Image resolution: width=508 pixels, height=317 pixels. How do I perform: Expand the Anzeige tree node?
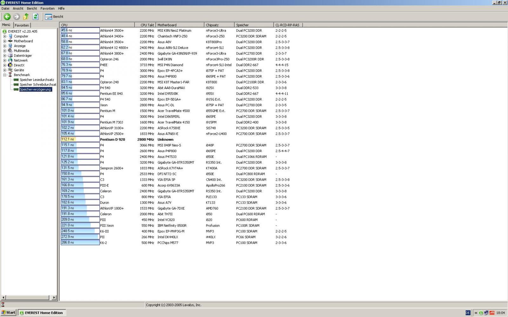[x=4, y=46]
